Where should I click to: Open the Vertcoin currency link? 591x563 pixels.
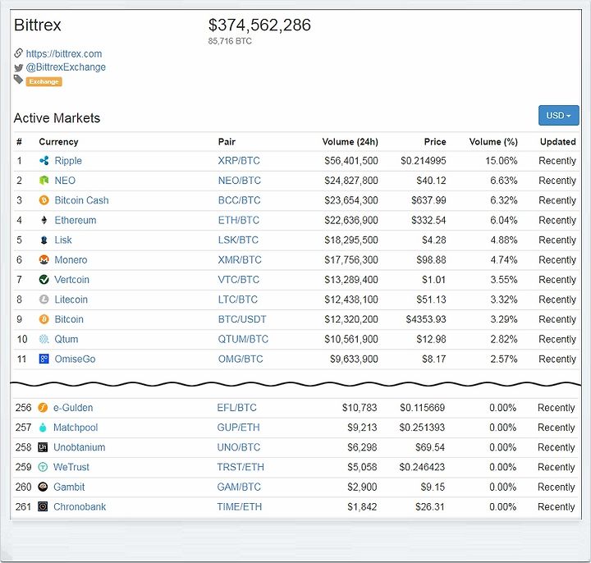[x=71, y=280]
